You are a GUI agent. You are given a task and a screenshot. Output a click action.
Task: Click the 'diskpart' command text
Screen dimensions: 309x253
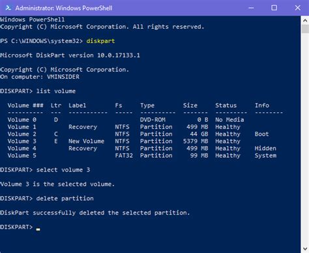[x=100, y=41]
